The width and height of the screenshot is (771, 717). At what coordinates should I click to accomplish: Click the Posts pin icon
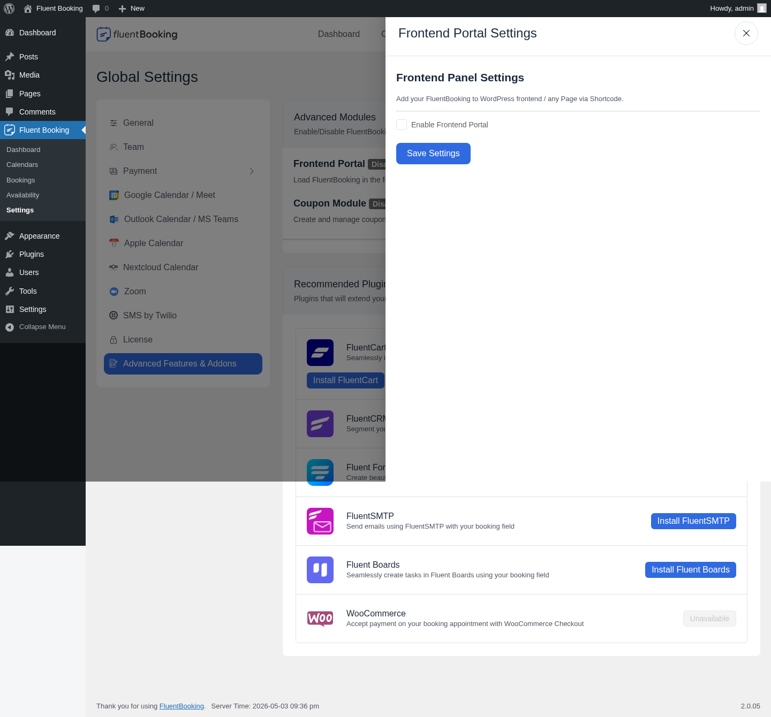[10, 57]
